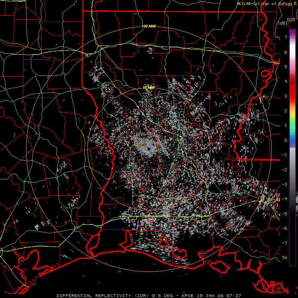The image size is (298, 298).
Task: Click the DZD legend title
Action: click(291, 20)
